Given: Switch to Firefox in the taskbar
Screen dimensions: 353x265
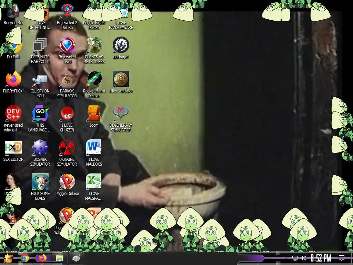Looking at the screenshot, I should (x=42, y=258).
